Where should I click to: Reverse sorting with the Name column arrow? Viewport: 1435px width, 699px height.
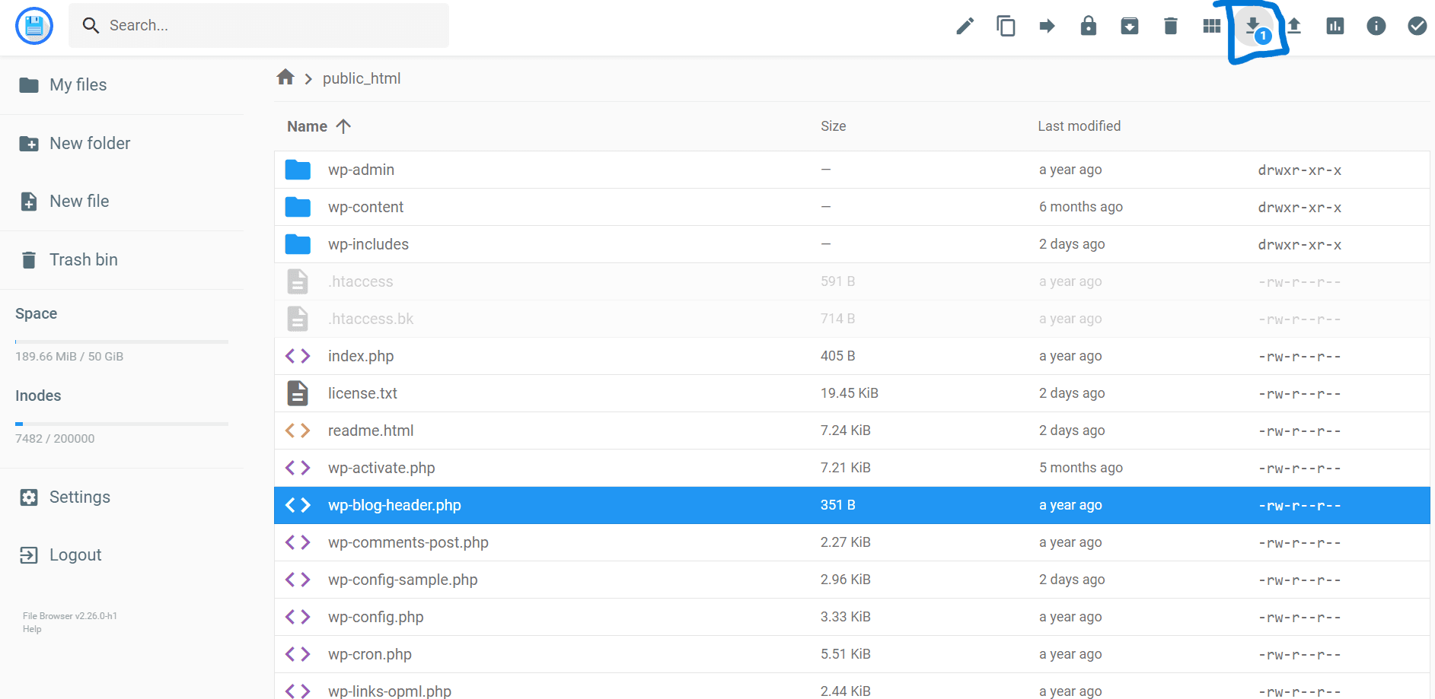click(x=344, y=126)
